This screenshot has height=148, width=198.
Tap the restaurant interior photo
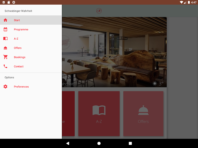click(x=114, y=52)
